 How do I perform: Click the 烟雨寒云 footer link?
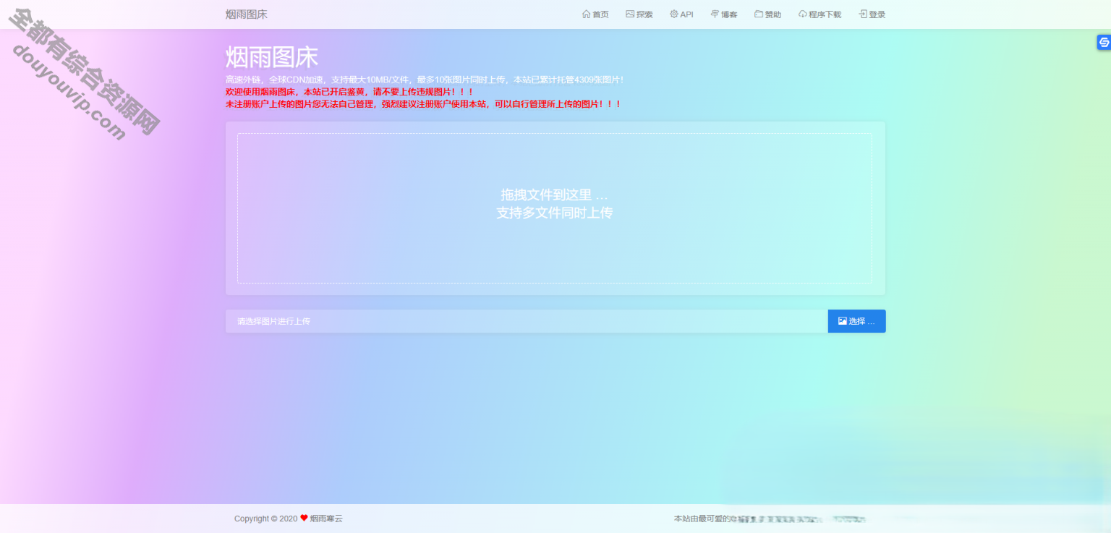[326, 519]
